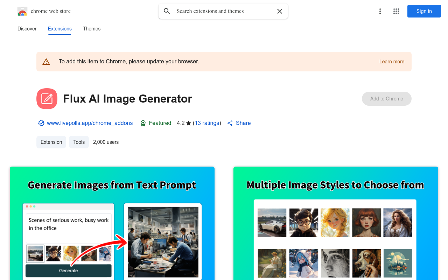
Task: Click the Chrome Web Store logo
Action: (x=22, y=11)
